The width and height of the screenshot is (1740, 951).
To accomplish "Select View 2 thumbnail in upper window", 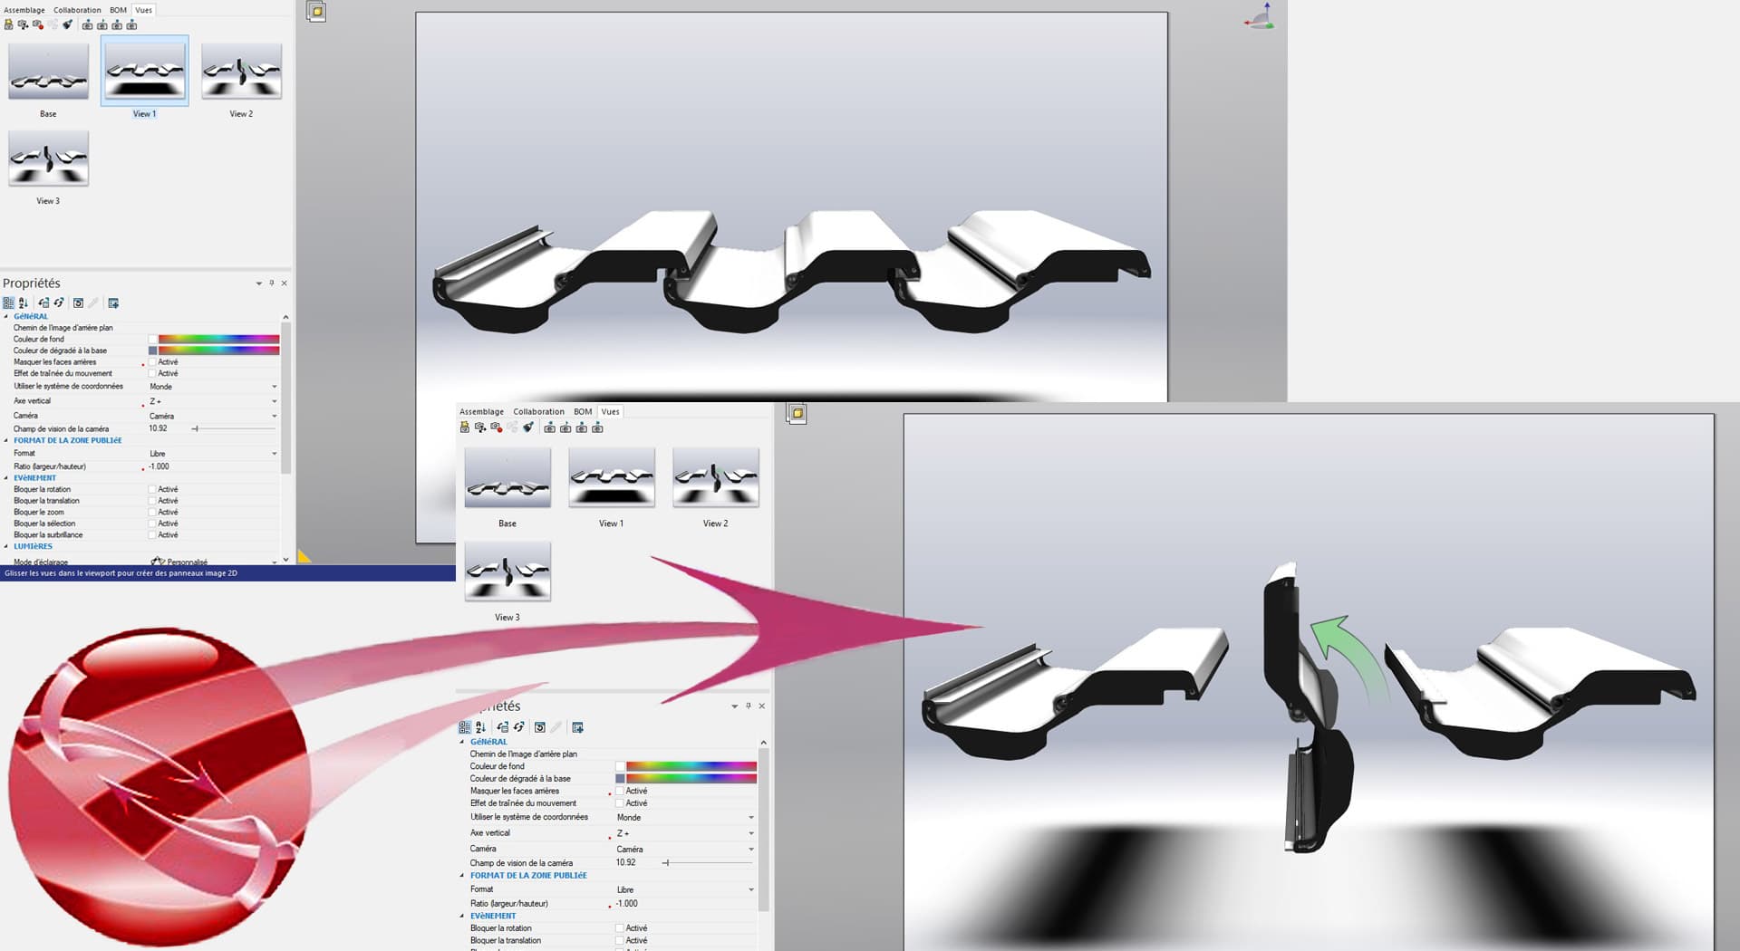I will point(241,71).
